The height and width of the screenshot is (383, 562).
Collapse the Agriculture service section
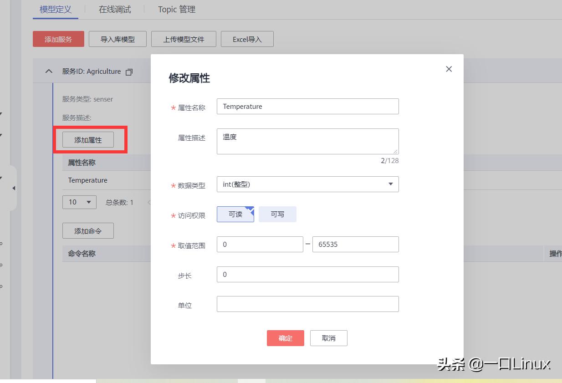(x=49, y=71)
